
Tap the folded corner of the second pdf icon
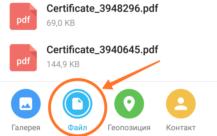(33, 51)
